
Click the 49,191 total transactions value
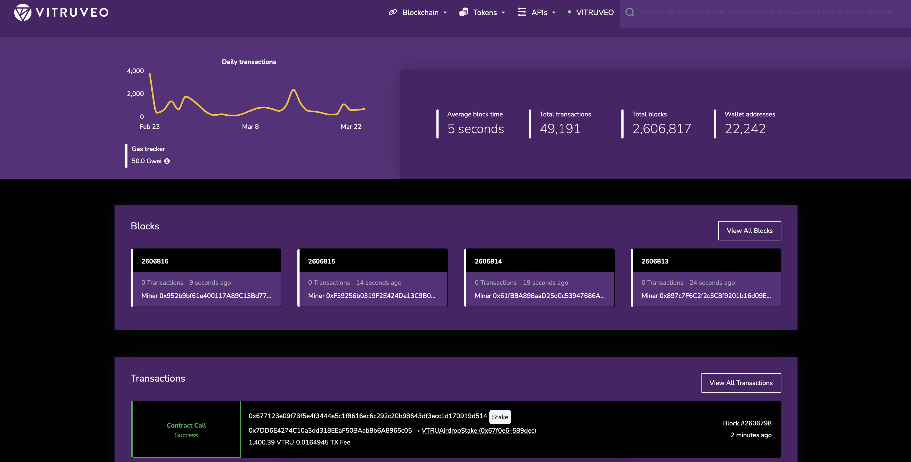coord(560,129)
